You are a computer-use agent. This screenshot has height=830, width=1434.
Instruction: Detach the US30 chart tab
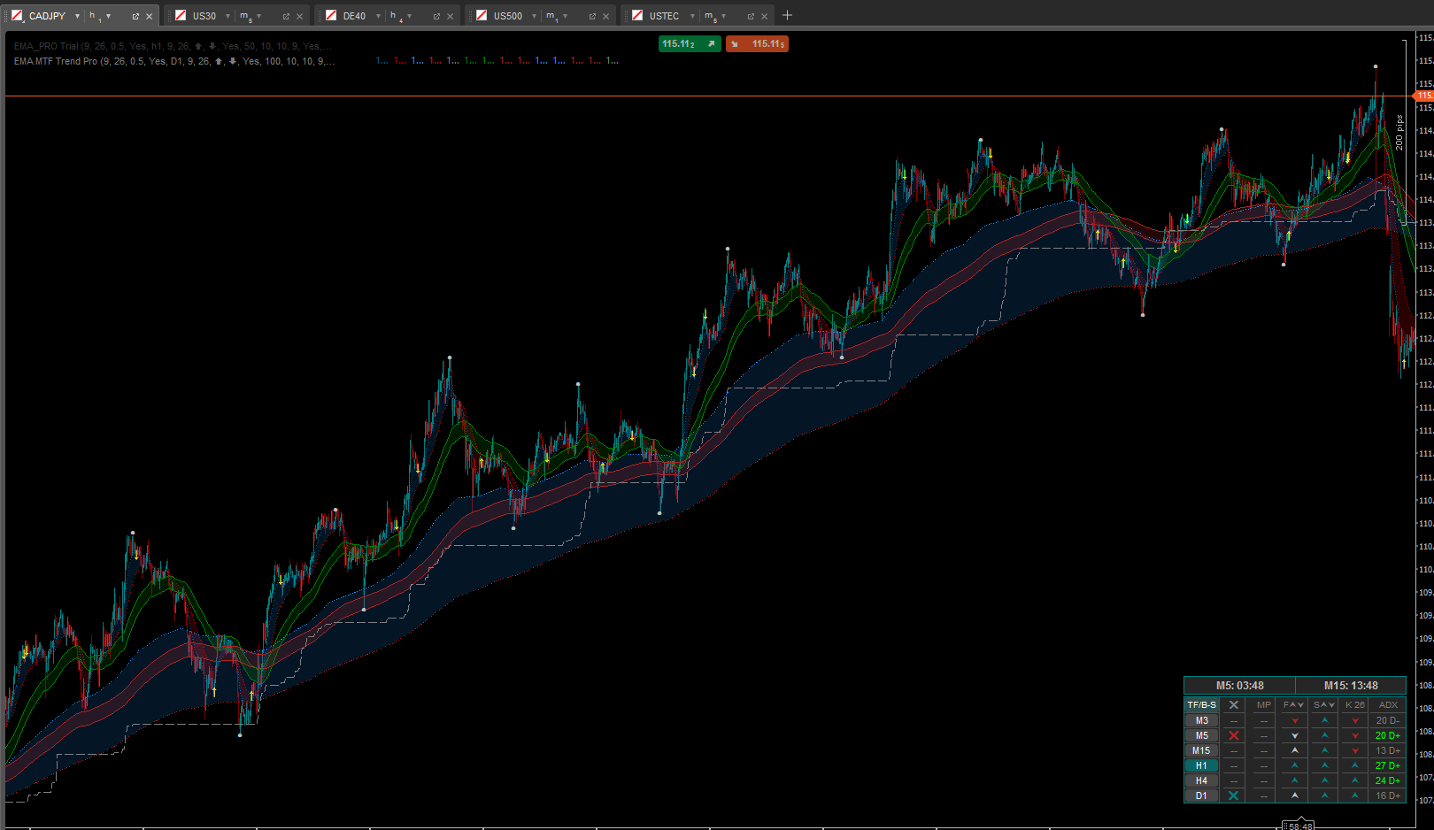(x=286, y=17)
